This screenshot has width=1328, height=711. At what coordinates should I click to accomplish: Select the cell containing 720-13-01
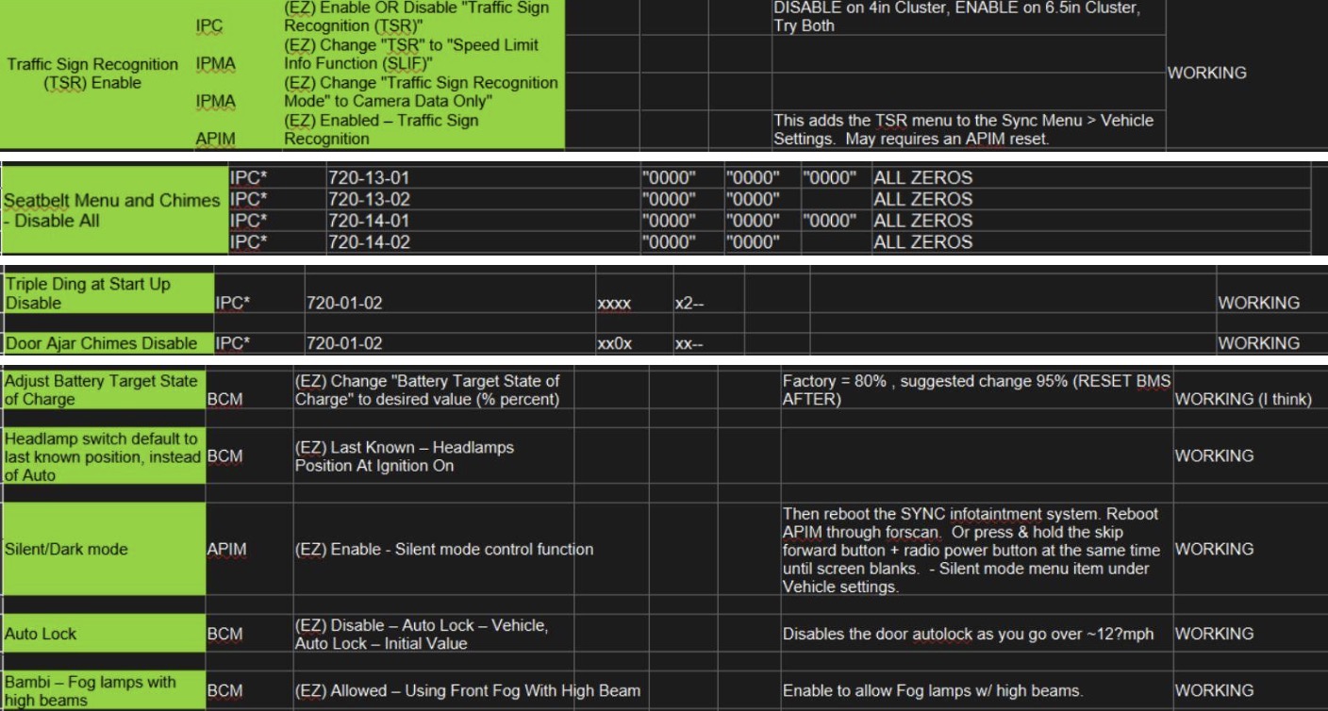pyautogui.click(x=368, y=177)
